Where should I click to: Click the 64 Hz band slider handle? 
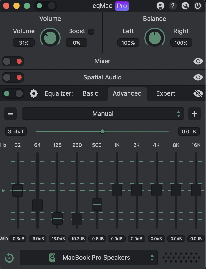pos(38,205)
